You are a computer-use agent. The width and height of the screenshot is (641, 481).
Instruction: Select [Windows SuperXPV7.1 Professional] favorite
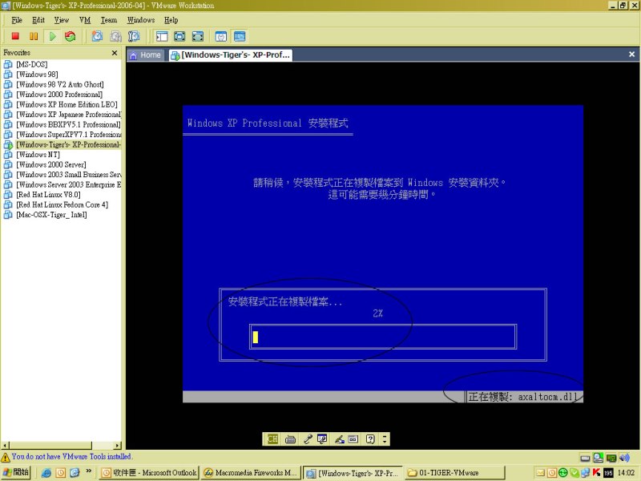[x=62, y=135]
